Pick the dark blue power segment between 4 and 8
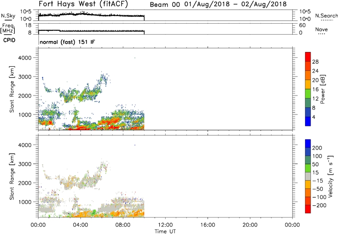Screen dimensions: 338x234 pos(308,112)
